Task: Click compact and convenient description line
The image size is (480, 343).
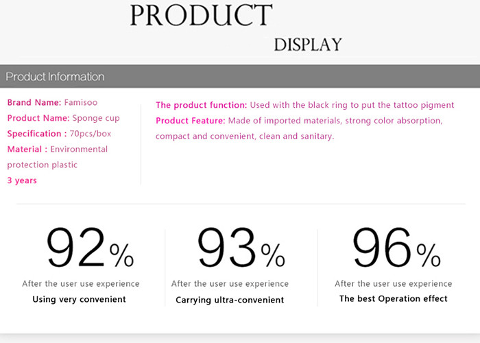Action: click(x=245, y=137)
